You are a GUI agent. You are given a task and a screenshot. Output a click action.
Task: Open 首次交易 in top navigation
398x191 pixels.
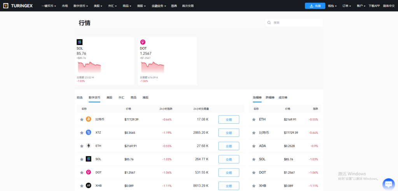tap(188, 6)
